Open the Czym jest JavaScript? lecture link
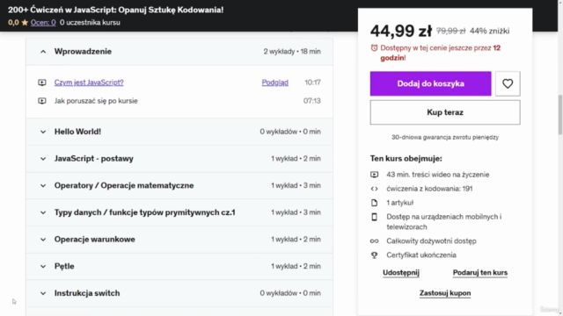Image resolution: width=563 pixels, height=316 pixels. pos(89,83)
